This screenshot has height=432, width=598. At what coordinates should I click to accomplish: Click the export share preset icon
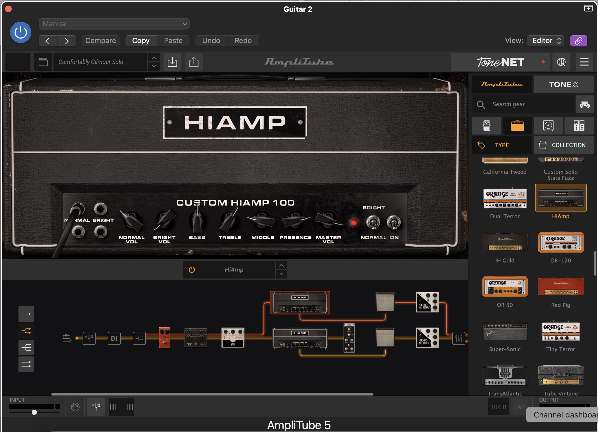pyautogui.click(x=194, y=62)
